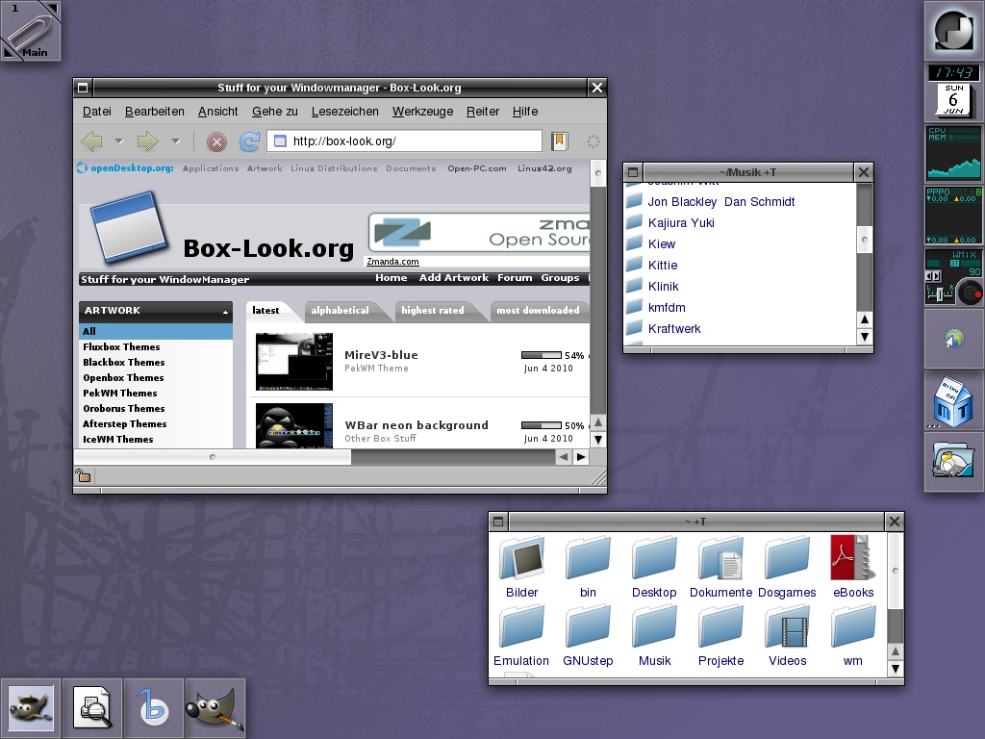Click the WBar neon background thumbnail
Viewport: 985px width, 739px height.
click(294, 425)
